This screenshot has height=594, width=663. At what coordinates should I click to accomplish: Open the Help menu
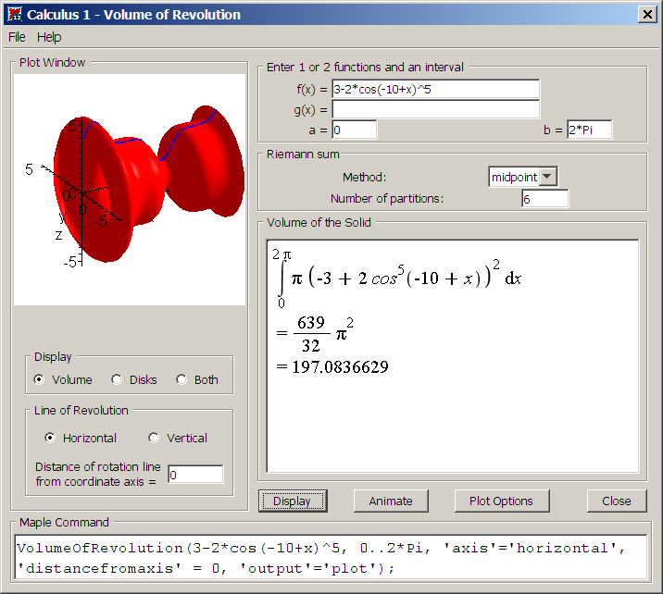pos(49,37)
